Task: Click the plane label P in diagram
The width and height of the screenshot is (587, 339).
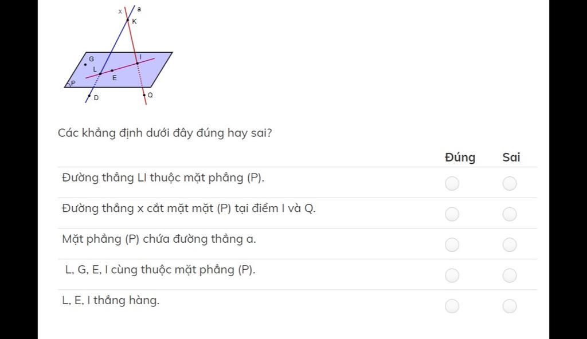Action: pyautogui.click(x=73, y=83)
